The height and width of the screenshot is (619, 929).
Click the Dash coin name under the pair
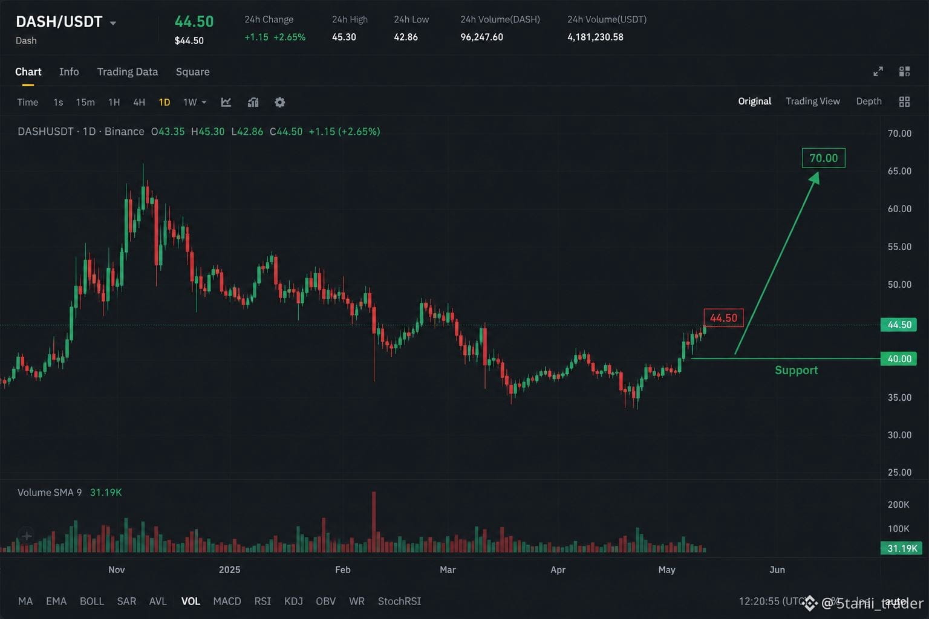[x=26, y=41]
